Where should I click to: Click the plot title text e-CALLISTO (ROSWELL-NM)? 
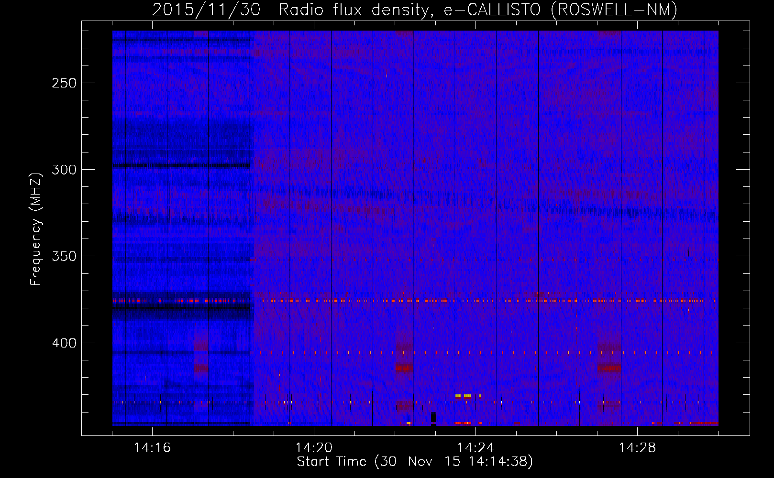pyautogui.click(x=560, y=10)
